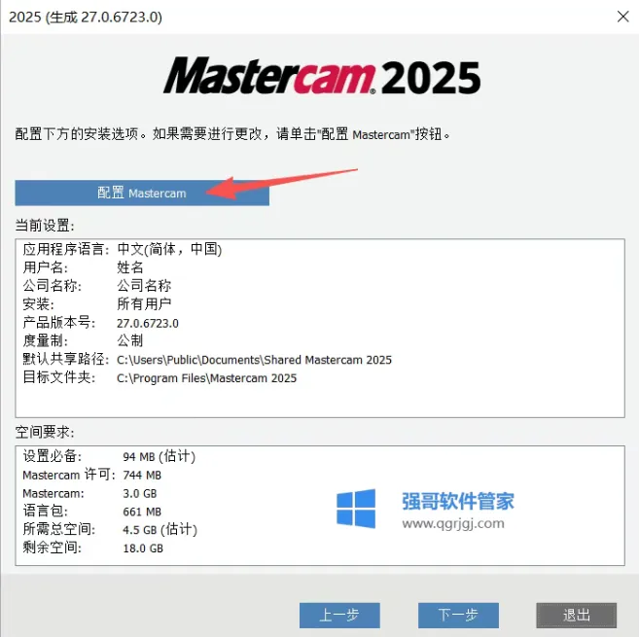Click the 公司名称 setting row
This screenshot has width=639, height=637.
[x=97, y=286]
